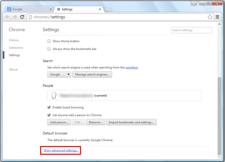This screenshot has height=162, width=225.
Task: Open the Google search engine dropdown
Action: [x=59, y=74]
